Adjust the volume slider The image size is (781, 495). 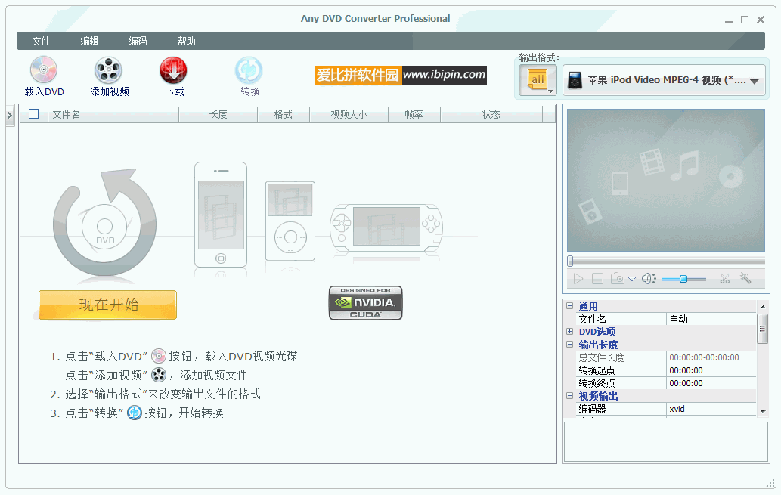(683, 280)
